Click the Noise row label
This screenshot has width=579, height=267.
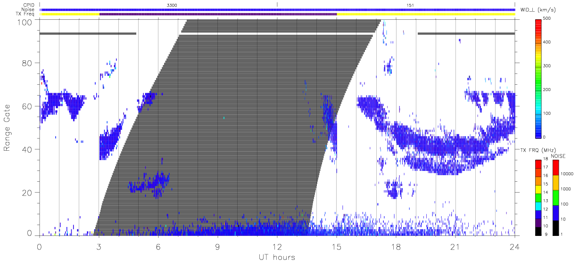(x=28, y=9)
